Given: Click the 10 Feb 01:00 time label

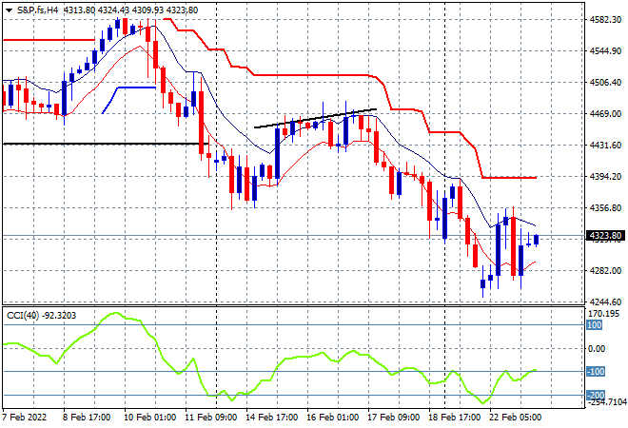Looking at the screenshot, I should [x=149, y=418].
